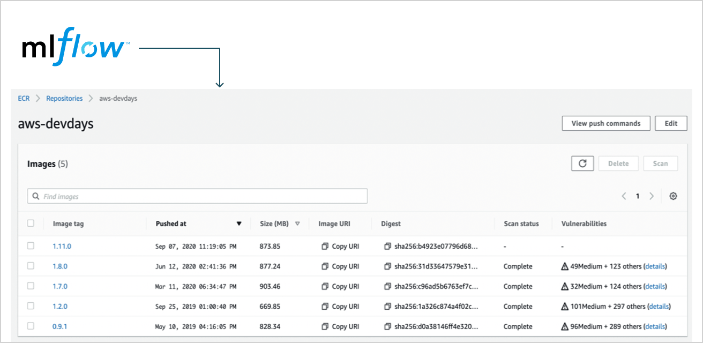703x343 pixels.
Task: Click the refresh images icon button
Action: [582, 163]
